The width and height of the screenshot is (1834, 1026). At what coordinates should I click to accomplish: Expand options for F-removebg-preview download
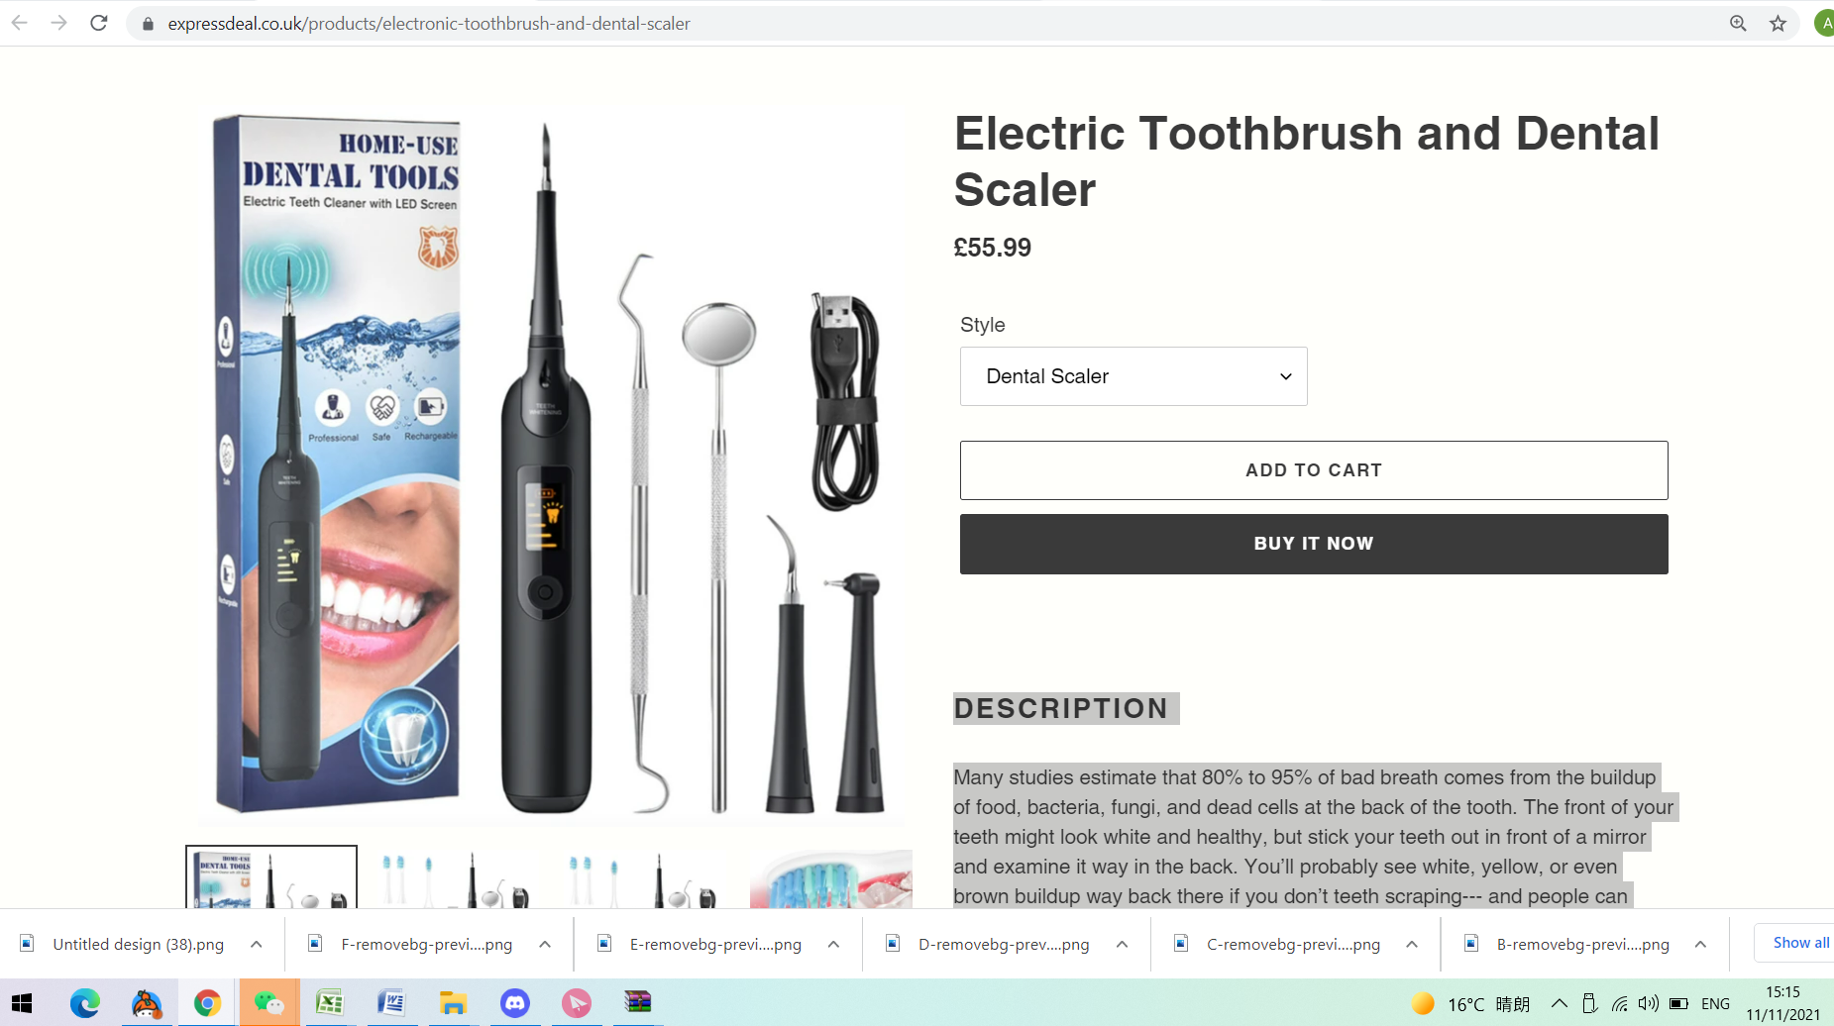pyautogui.click(x=545, y=944)
